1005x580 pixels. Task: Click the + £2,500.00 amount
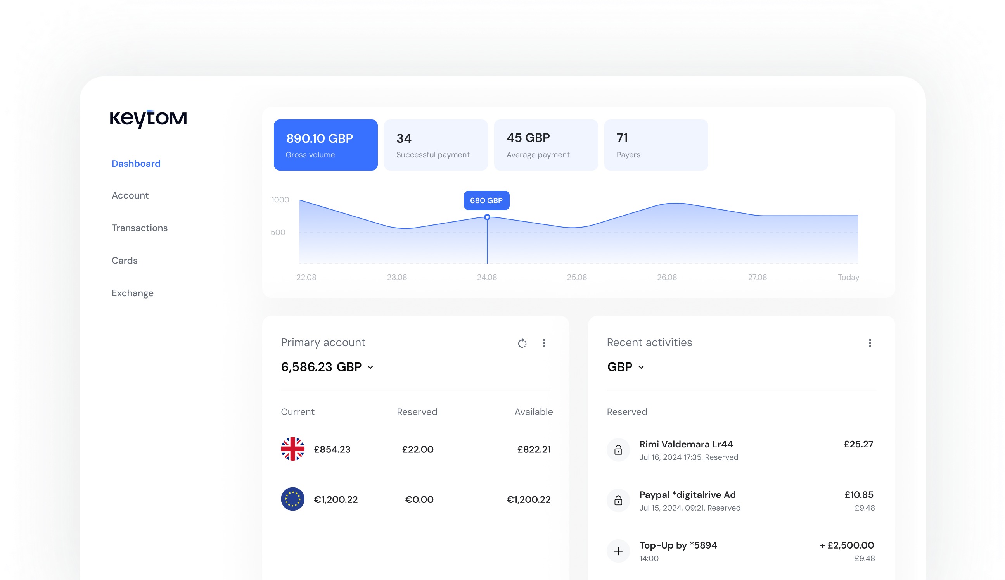pyautogui.click(x=846, y=545)
